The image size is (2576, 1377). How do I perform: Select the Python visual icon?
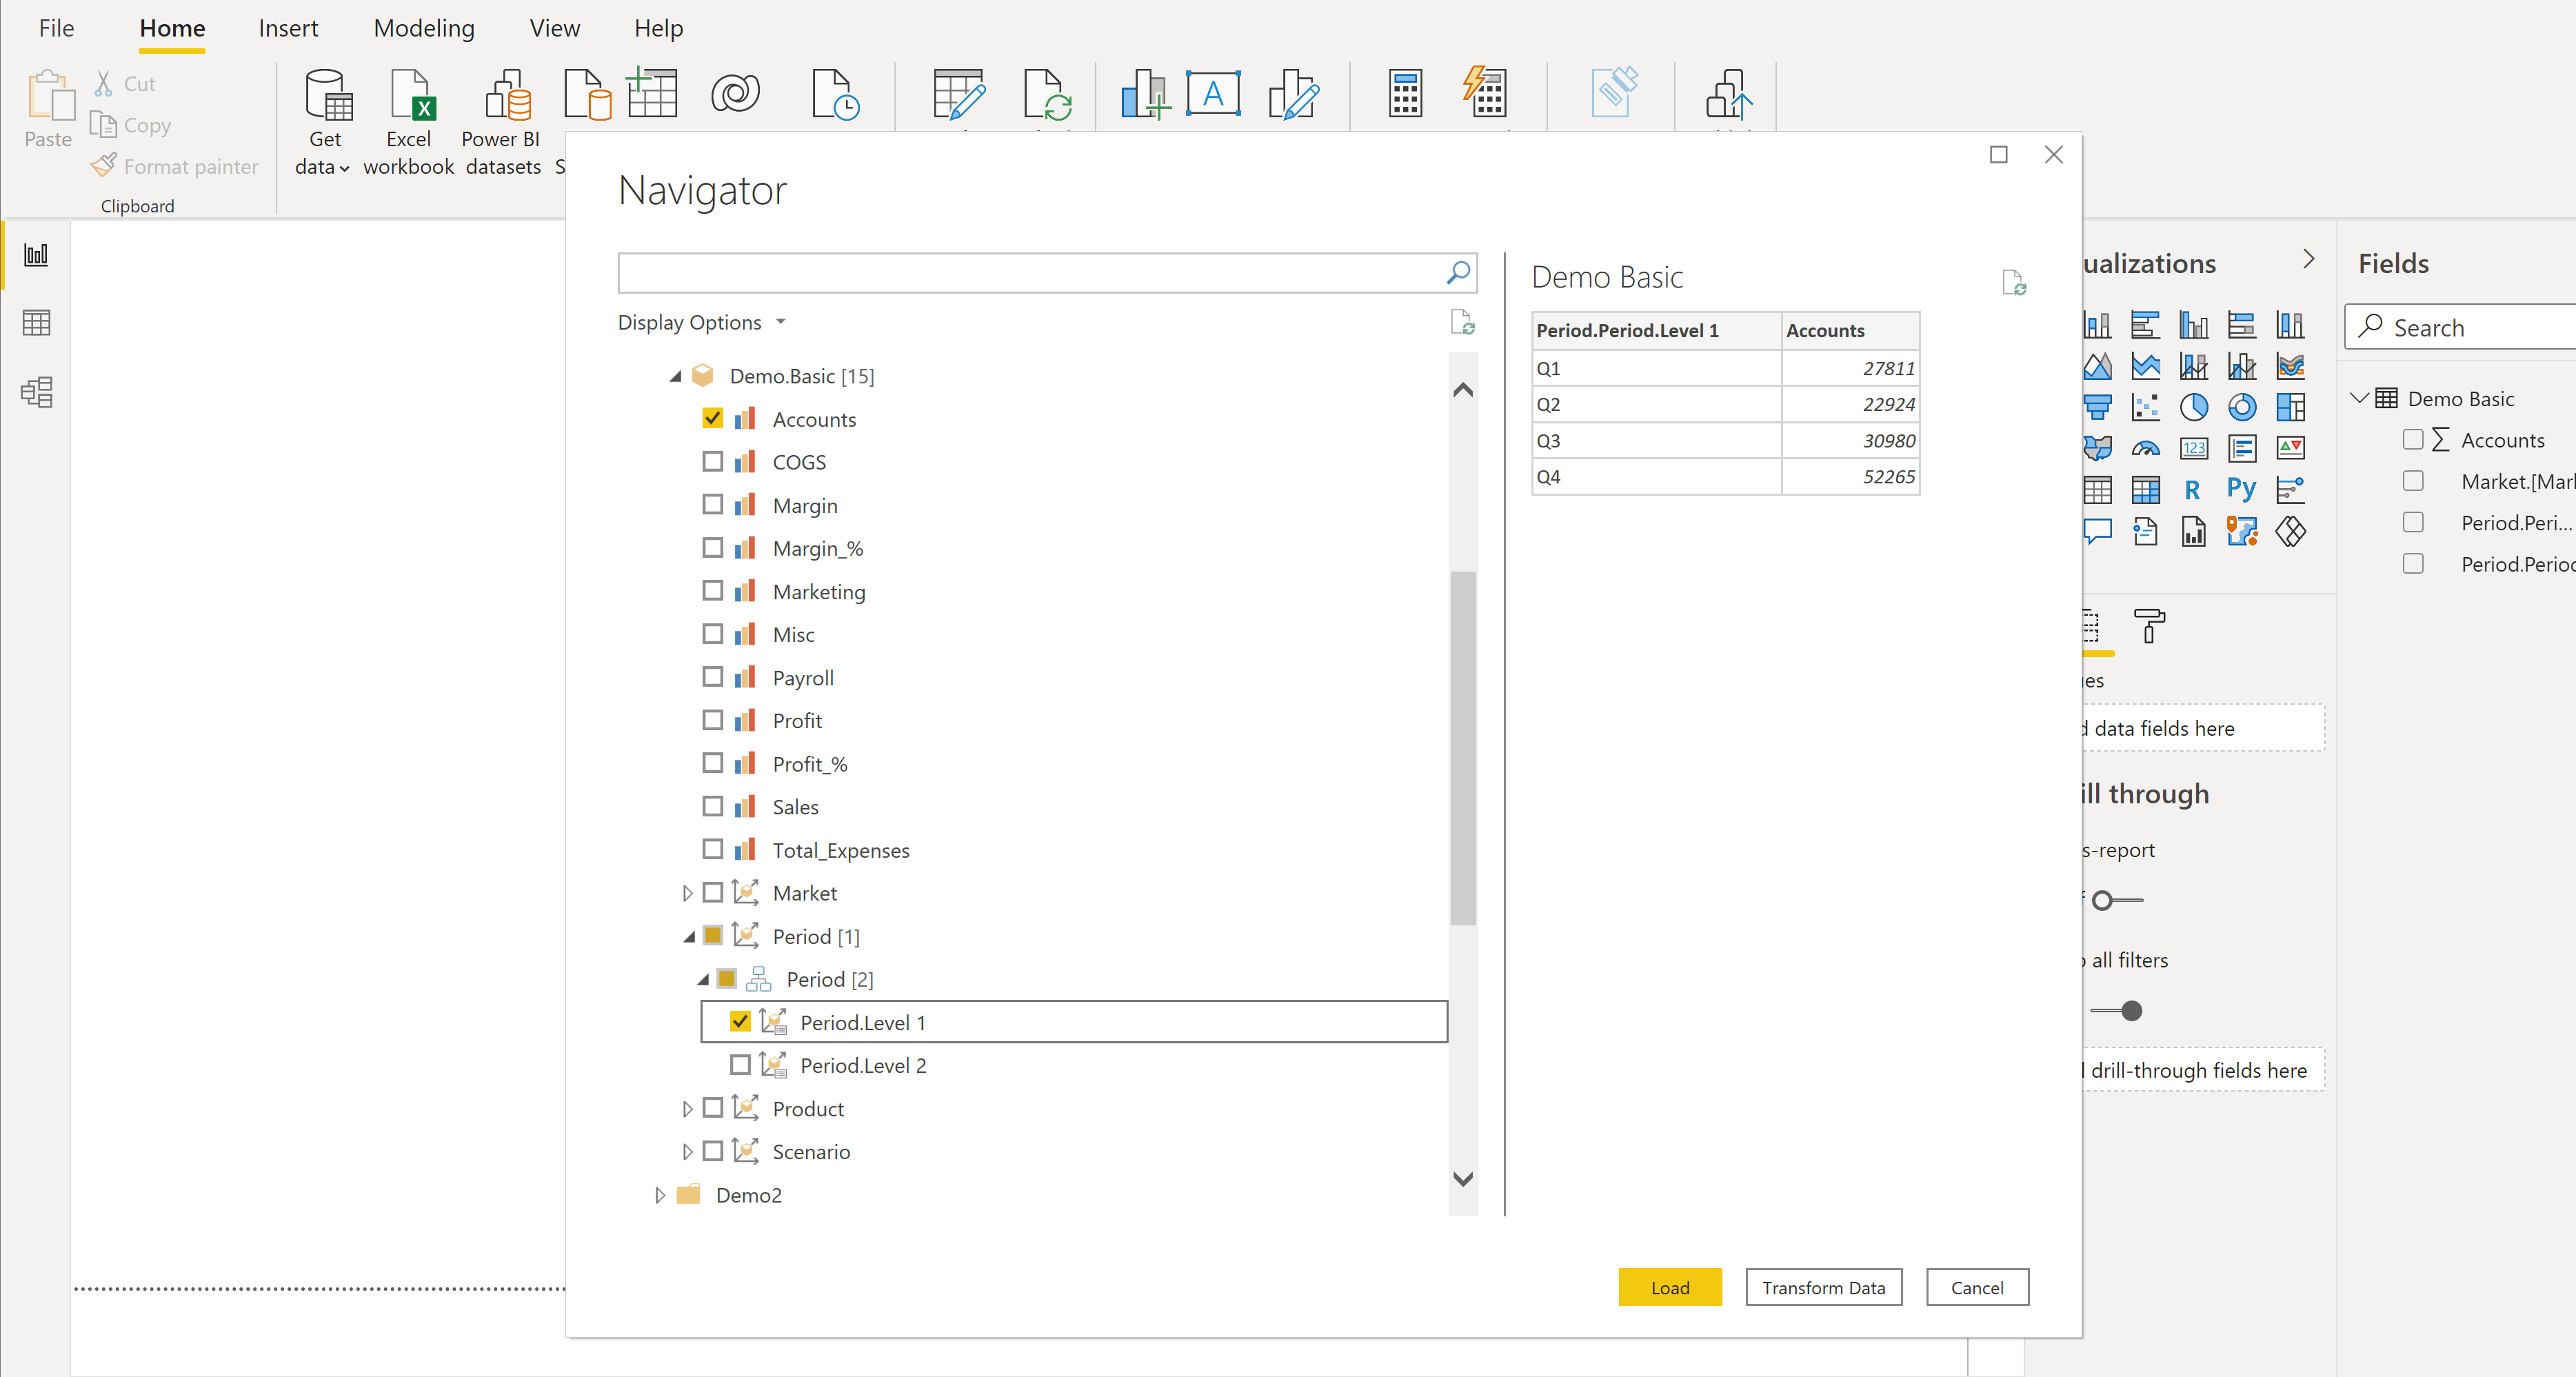(x=2241, y=489)
